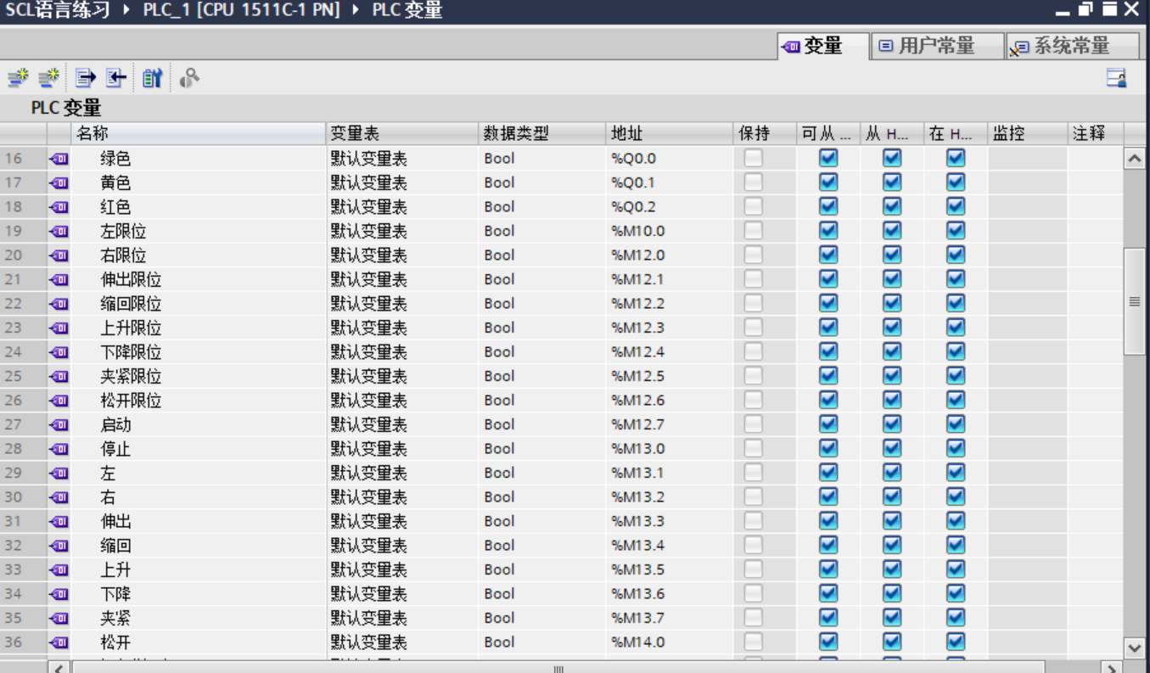Viewport: 1150px width, 673px height.
Task: Select the tag name 下降
Action: click(x=115, y=594)
